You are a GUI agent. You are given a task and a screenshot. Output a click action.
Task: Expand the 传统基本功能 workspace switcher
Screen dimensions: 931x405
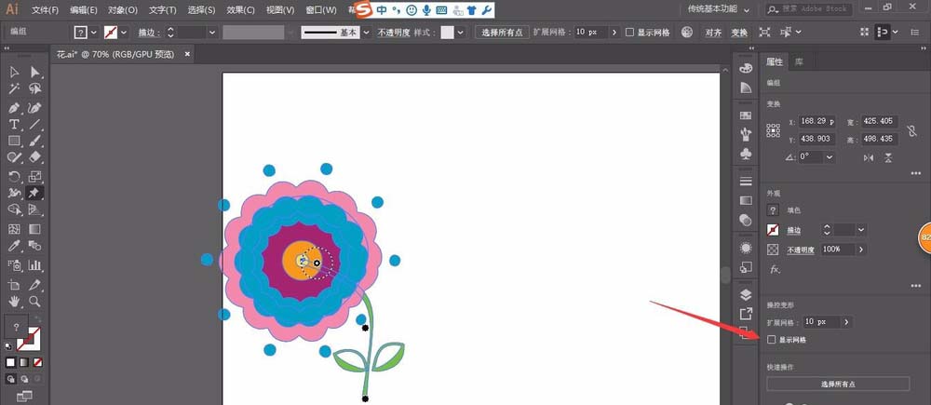click(718, 9)
